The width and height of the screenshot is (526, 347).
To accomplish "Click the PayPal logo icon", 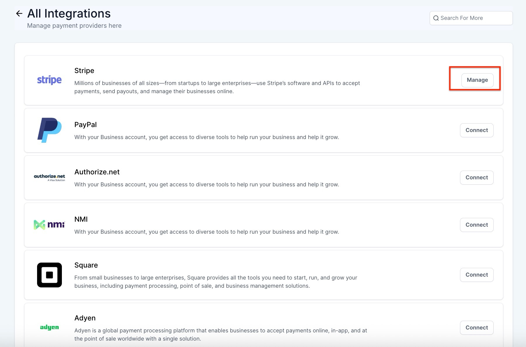I will (x=49, y=130).
